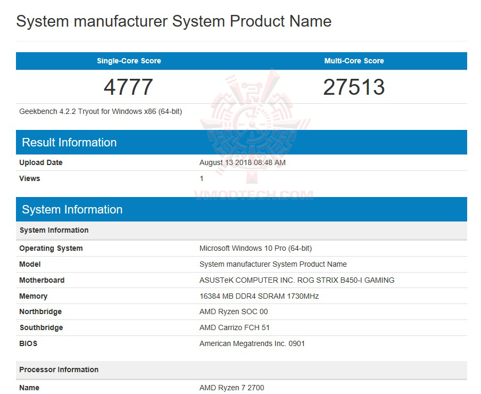The image size is (481, 394).
Task: Click the Views count value 1
Action: [202, 178]
